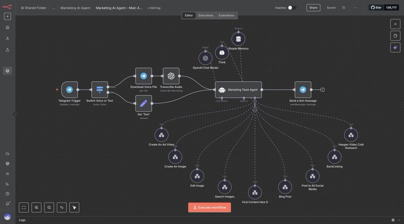Open the notifications bell icon

tap(8, 204)
